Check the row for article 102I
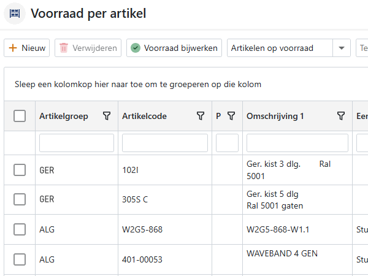Screen dimensions: 368x276 20,170
